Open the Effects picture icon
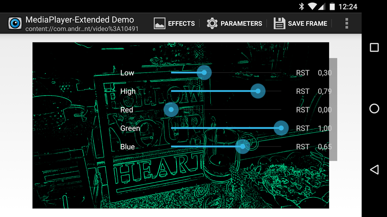 click(159, 23)
